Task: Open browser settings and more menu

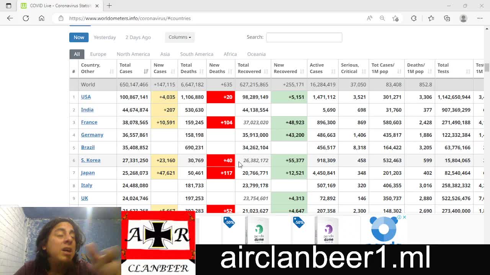Action: tap(480, 18)
